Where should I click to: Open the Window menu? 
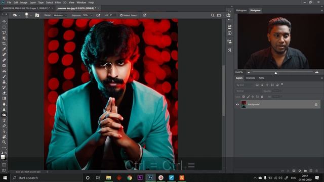pyautogui.click(x=81, y=3)
